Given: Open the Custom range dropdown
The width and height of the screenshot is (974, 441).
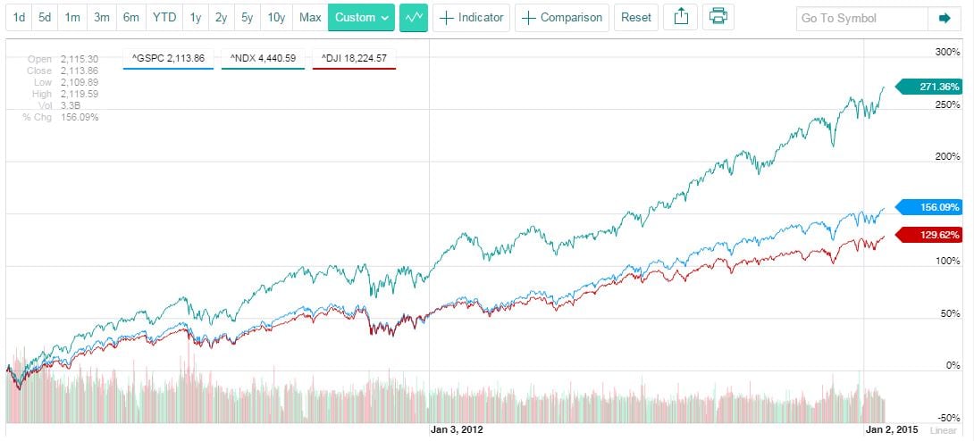Looking at the screenshot, I should (362, 18).
